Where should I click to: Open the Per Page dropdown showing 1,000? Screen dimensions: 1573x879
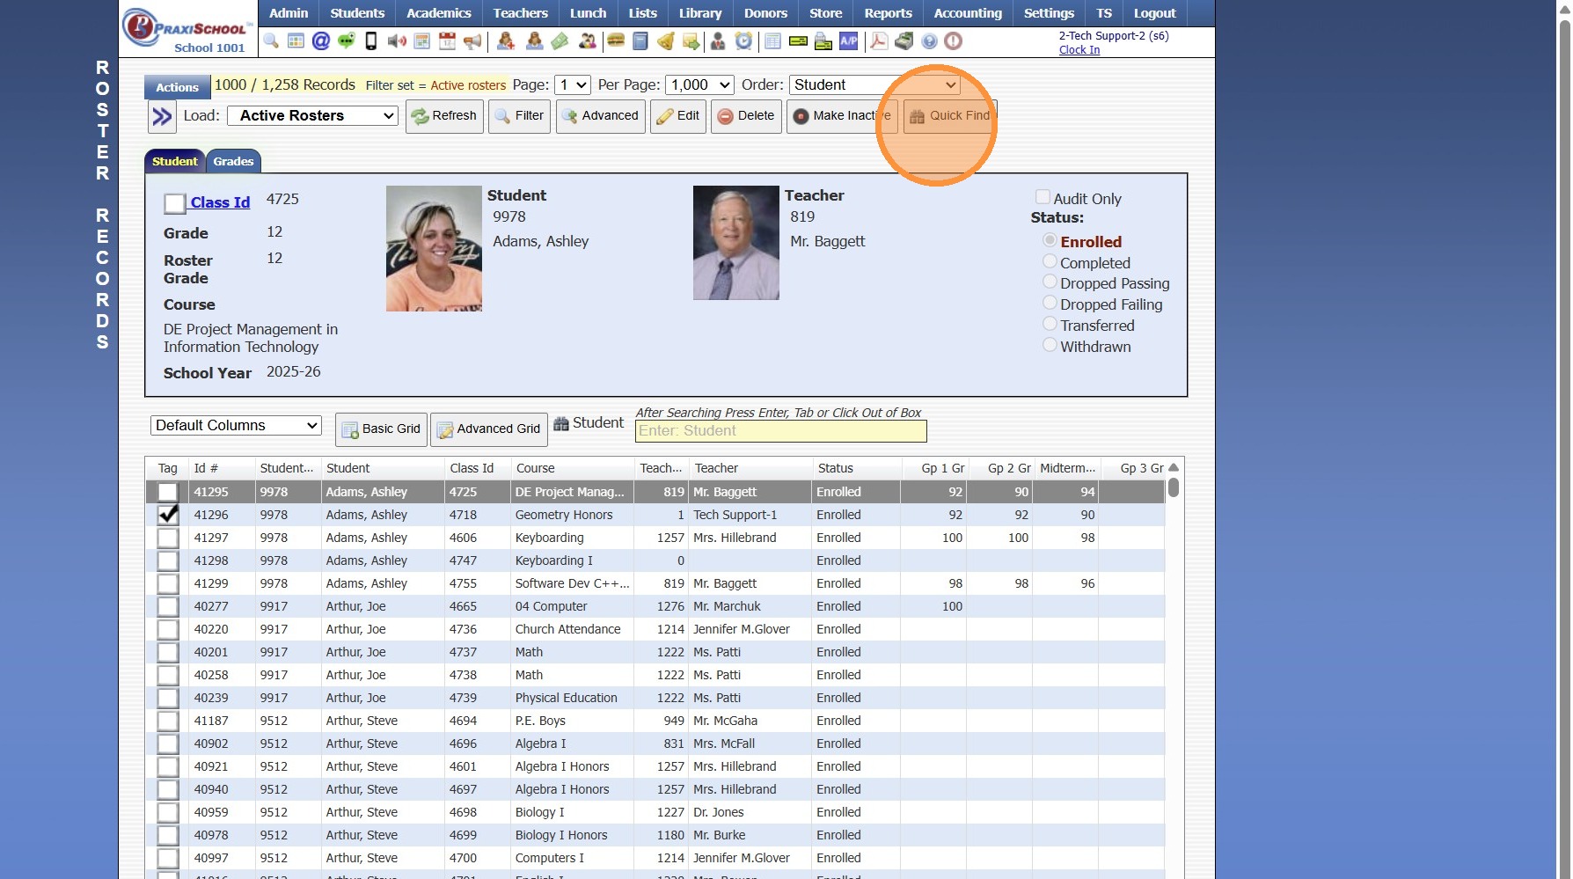(700, 84)
